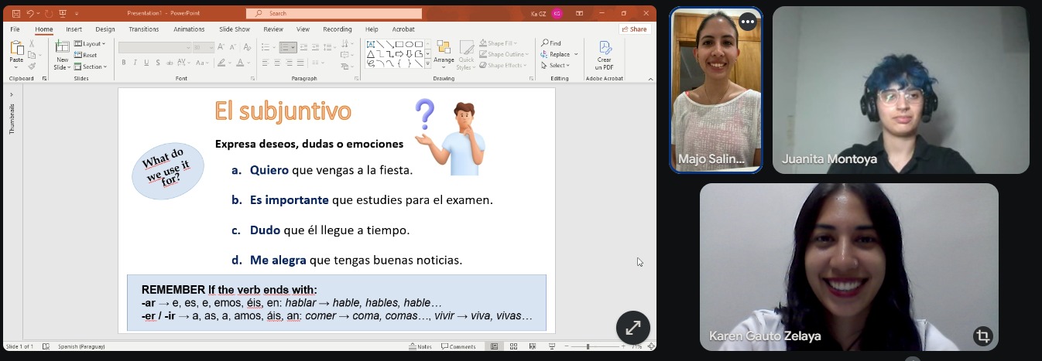Open the Arrange objects tool
Viewport: 1042px width, 361px height.
click(x=444, y=52)
